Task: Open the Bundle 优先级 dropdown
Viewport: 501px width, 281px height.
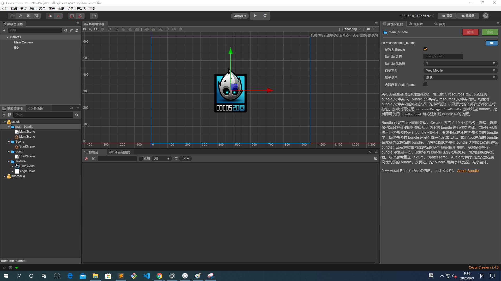Action: point(460,63)
